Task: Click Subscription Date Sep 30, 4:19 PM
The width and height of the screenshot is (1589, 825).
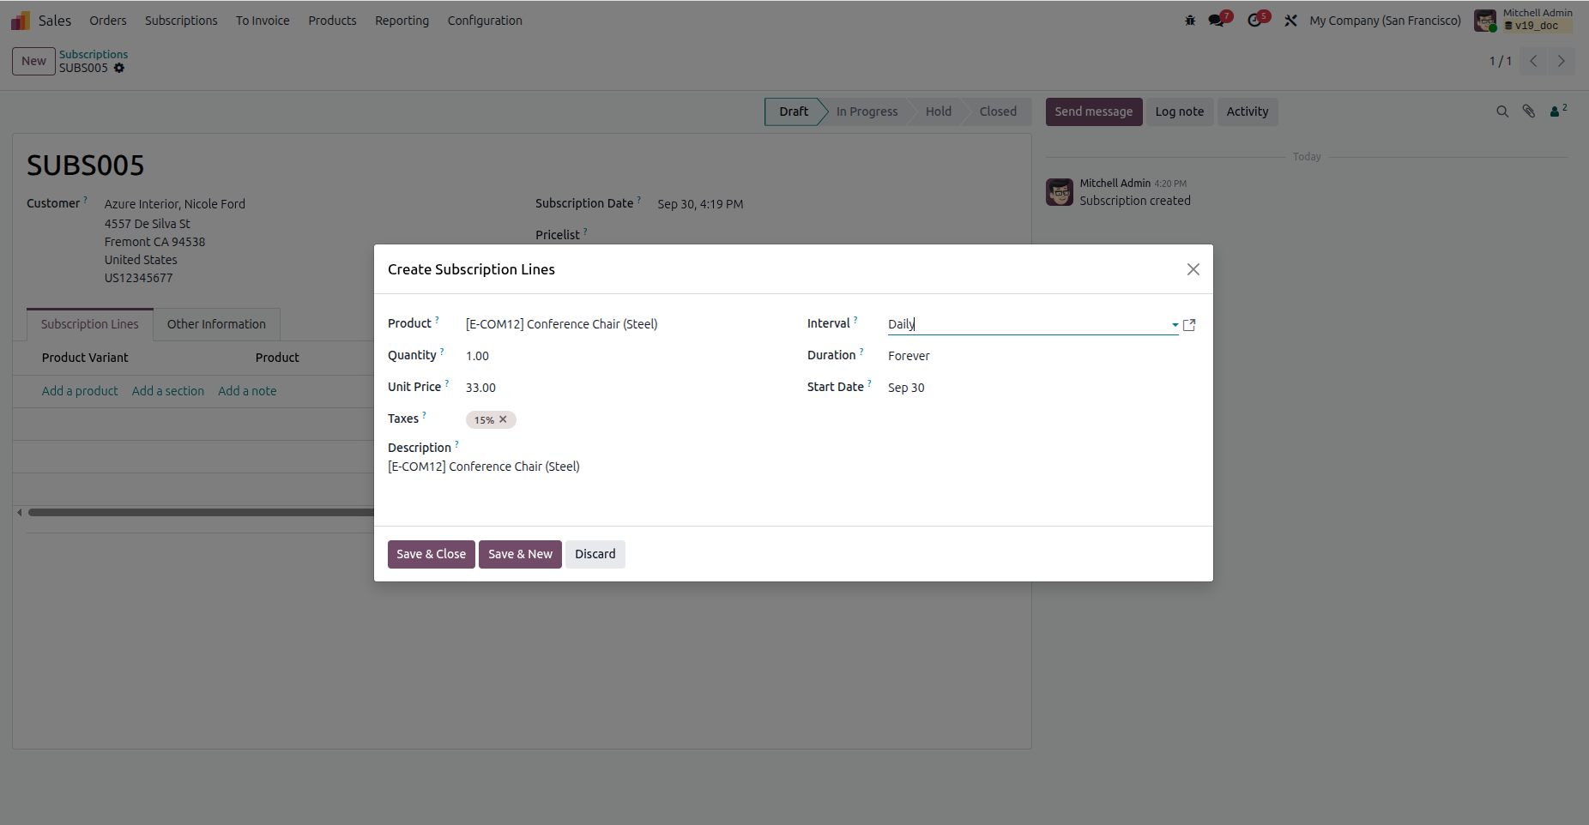Action: point(700,204)
